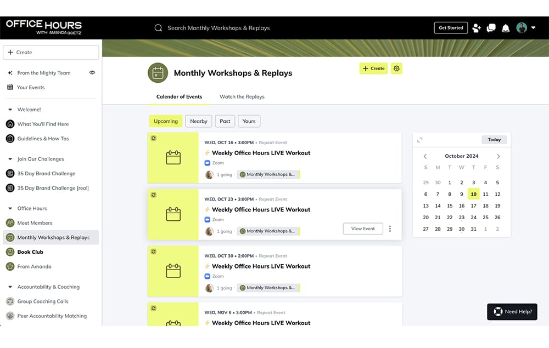
Task: Click Monthly Workshops tag on Oct 30 event
Action: [268, 288]
